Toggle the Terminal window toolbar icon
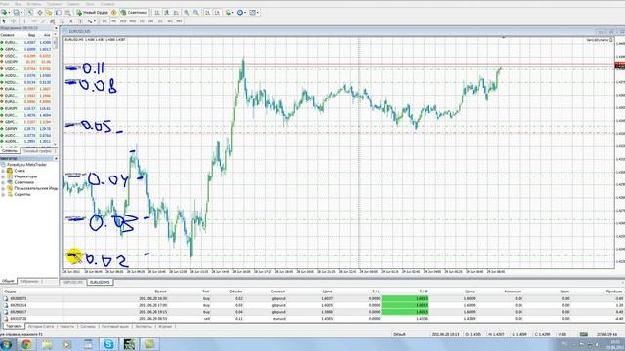 click(59, 13)
